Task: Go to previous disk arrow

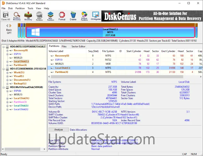Action: pyautogui.click(x=7, y=26)
